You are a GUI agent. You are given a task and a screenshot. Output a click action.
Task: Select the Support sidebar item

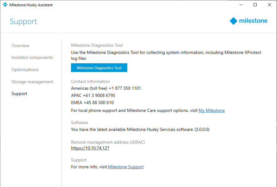coord(19,93)
